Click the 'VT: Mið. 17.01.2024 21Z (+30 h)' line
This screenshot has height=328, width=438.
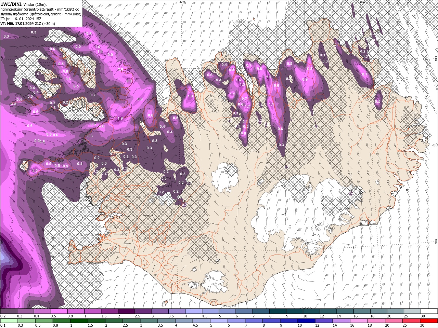(x=28, y=24)
